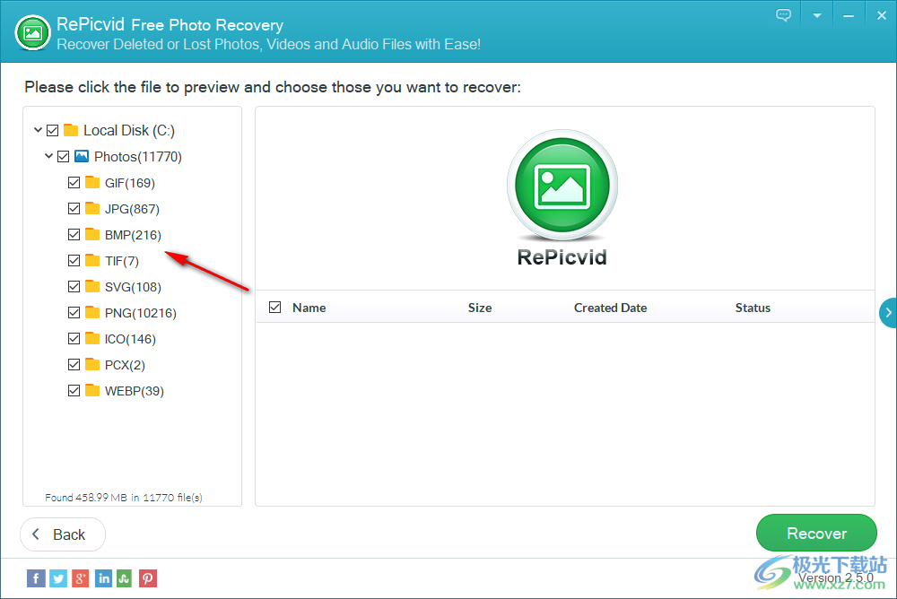Open the title bar dropdown menu arrow
Image resolution: width=897 pixels, height=599 pixels.
click(x=817, y=16)
